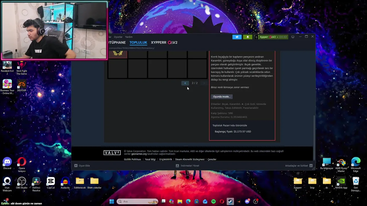Open OBS Studio from taskbar

pos(255,201)
